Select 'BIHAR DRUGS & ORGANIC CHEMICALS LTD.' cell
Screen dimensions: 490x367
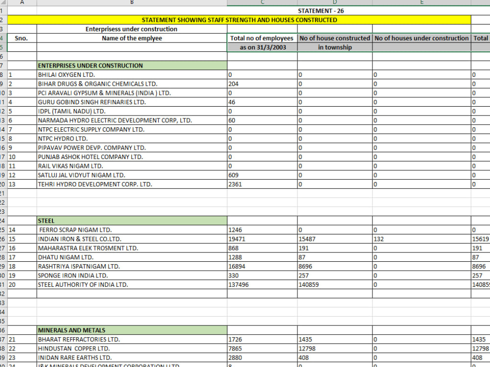(132, 84)
